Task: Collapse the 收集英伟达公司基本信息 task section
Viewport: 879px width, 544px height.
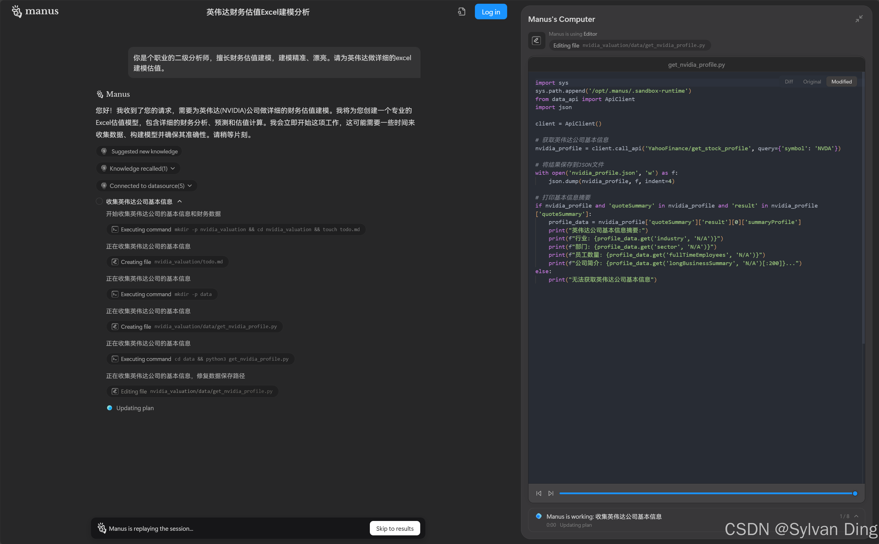Action: pos(180,201)
